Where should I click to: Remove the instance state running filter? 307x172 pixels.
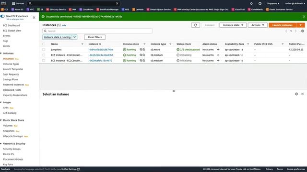[x=75, y=37]
